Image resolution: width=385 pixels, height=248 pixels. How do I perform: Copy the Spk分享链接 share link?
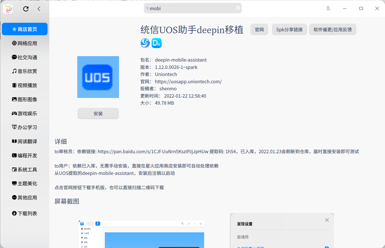coord(289,29)
